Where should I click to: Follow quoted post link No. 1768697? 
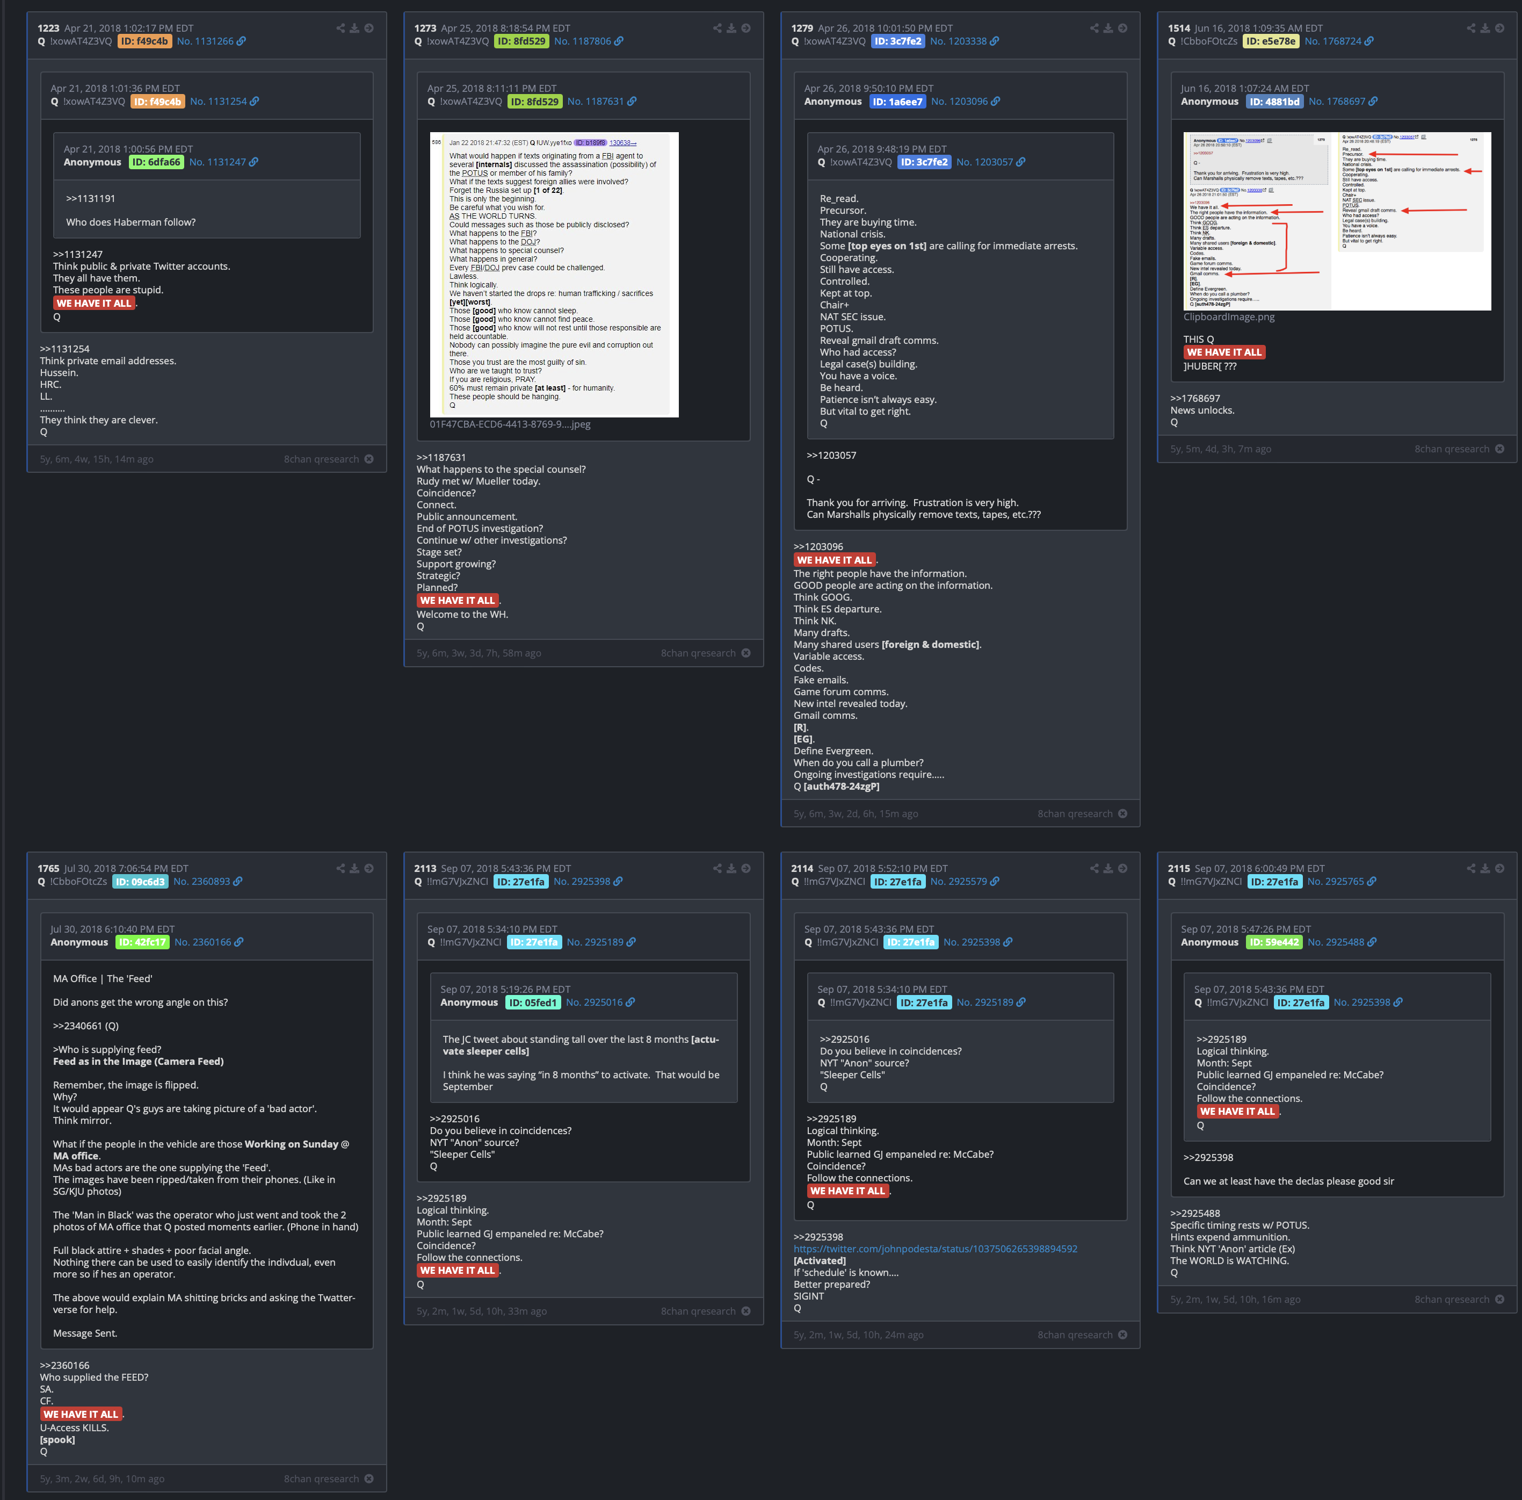1343,102
